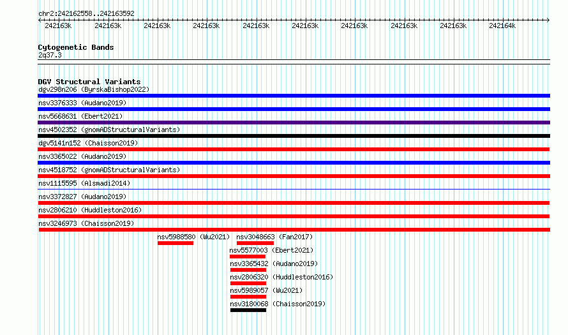Select the red bar under nsv2806320
Screen dimensions: 568x335
[x=248, y=283]
